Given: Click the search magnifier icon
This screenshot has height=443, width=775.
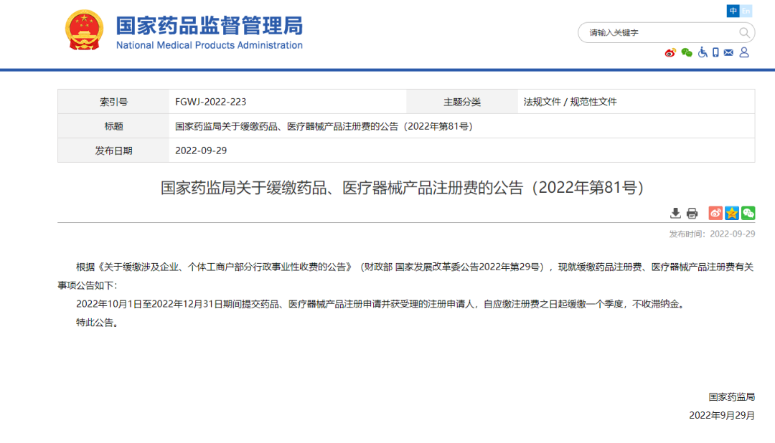Looking at the screenshot, I should pos(745,32).
